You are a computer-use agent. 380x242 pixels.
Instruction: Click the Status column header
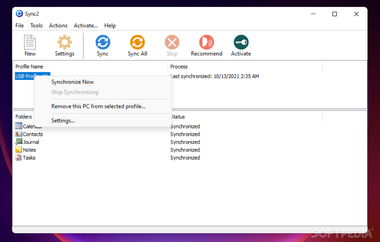(x=178, y=117)
